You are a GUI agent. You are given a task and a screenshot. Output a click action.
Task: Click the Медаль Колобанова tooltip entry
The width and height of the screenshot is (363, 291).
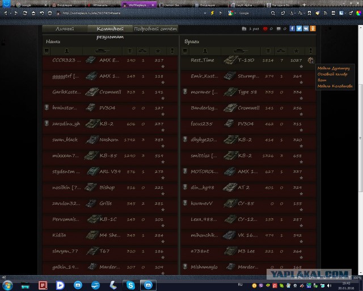[335, 86]
